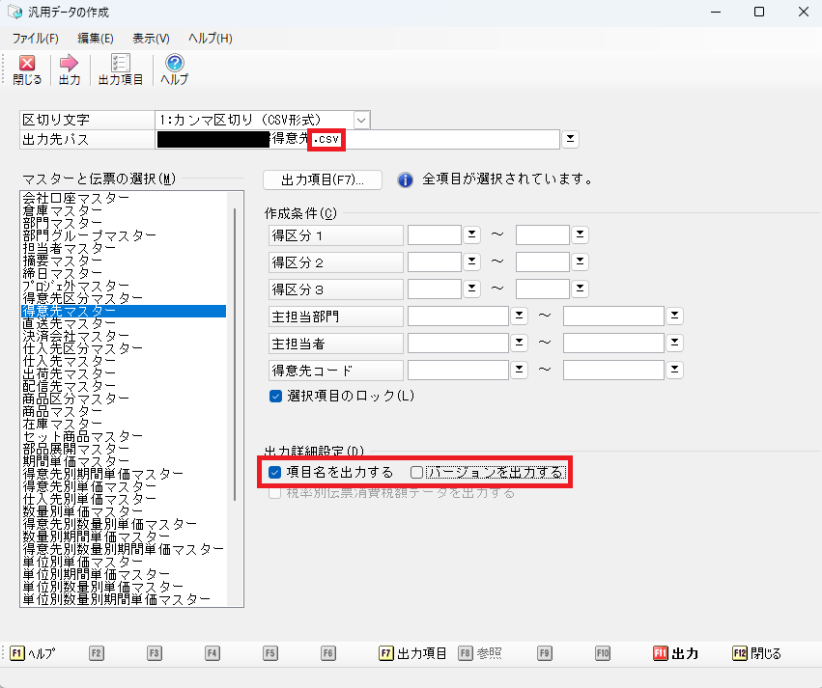
Task: Click the 出力項目(F7)... button
Action: click(x=323, y=179)
